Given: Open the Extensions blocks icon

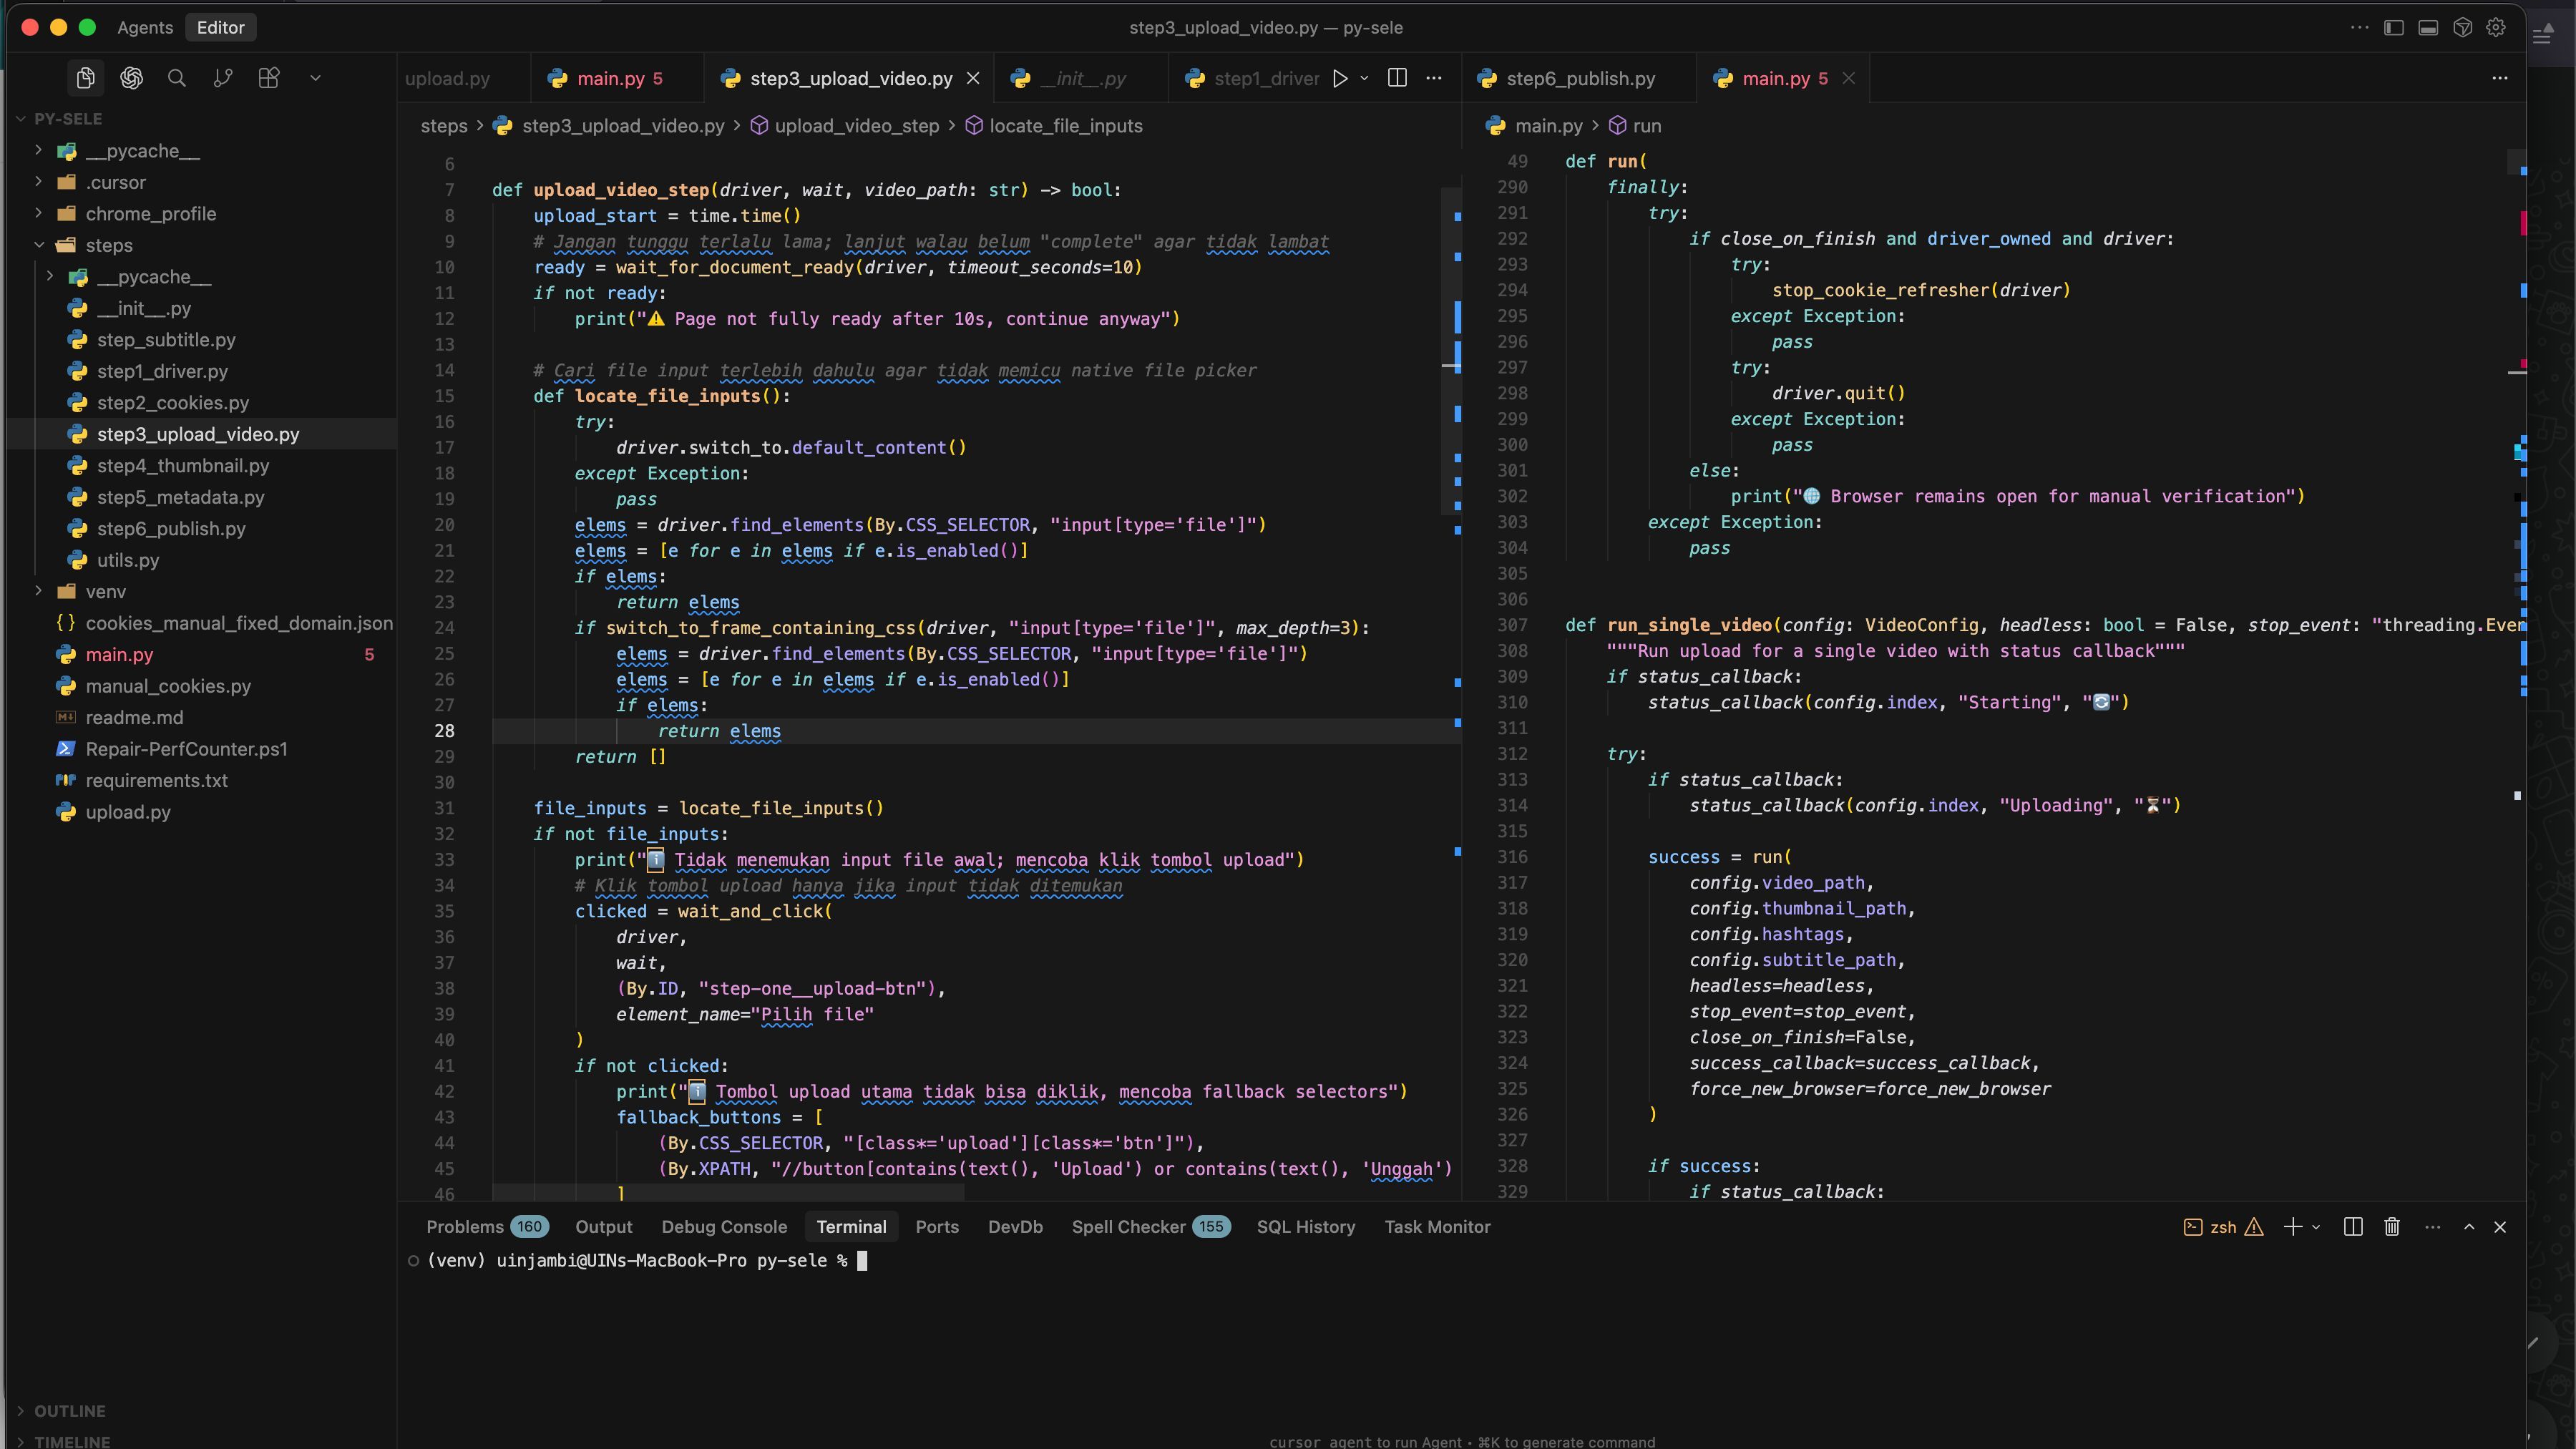Looking at the screenshot, I should 269,78.
